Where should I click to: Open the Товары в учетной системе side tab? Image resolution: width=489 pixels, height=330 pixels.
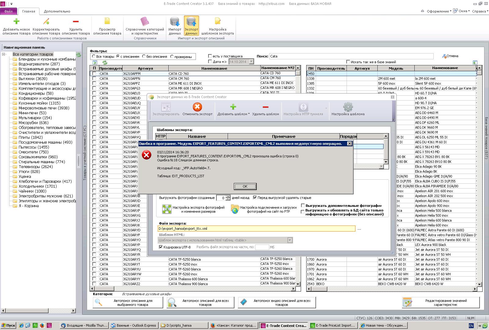pos(85,153)
